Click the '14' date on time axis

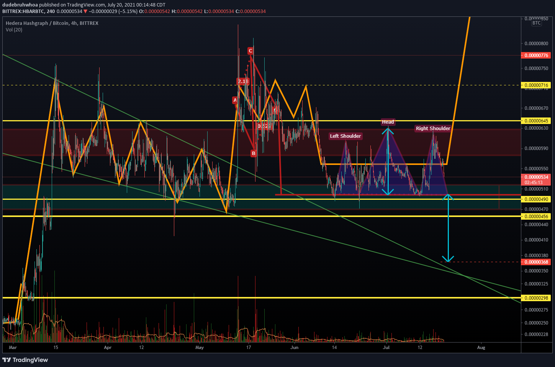coord(334,347)
